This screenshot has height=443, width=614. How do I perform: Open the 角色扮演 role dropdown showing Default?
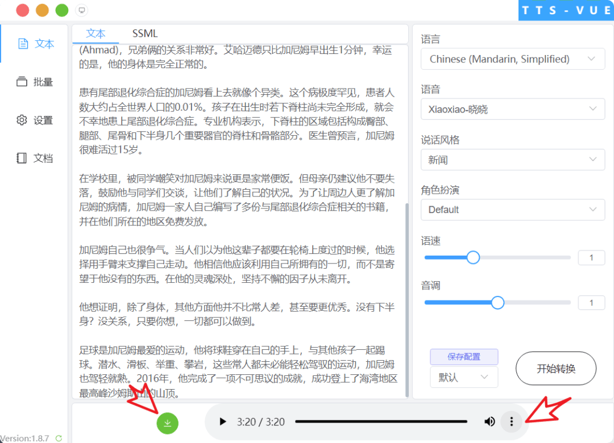512,210
